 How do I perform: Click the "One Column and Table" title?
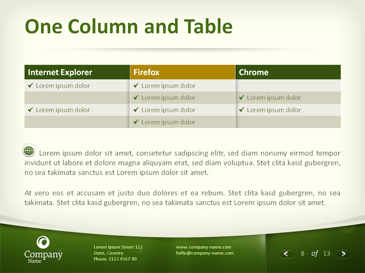tap(129, 26)
